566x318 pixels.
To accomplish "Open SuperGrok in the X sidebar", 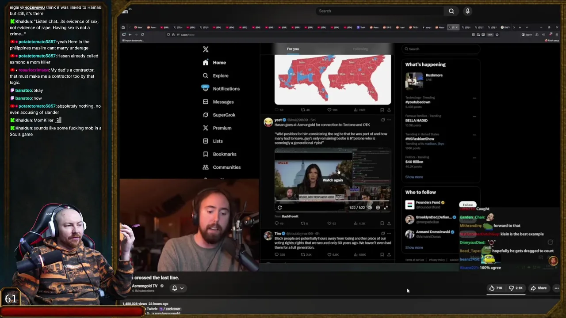I will [x=219, y=115].
